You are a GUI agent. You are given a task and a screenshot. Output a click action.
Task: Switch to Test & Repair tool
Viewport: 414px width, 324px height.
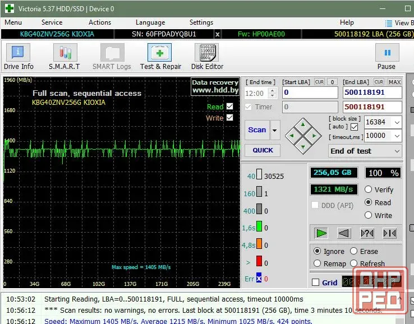(159, 53)
